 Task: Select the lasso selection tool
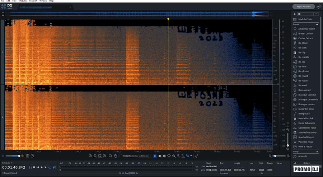pos(169,156)
